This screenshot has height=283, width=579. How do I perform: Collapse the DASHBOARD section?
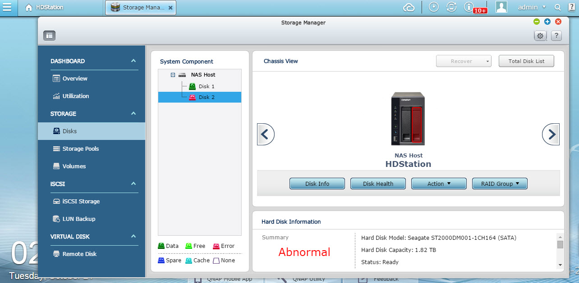133,61
